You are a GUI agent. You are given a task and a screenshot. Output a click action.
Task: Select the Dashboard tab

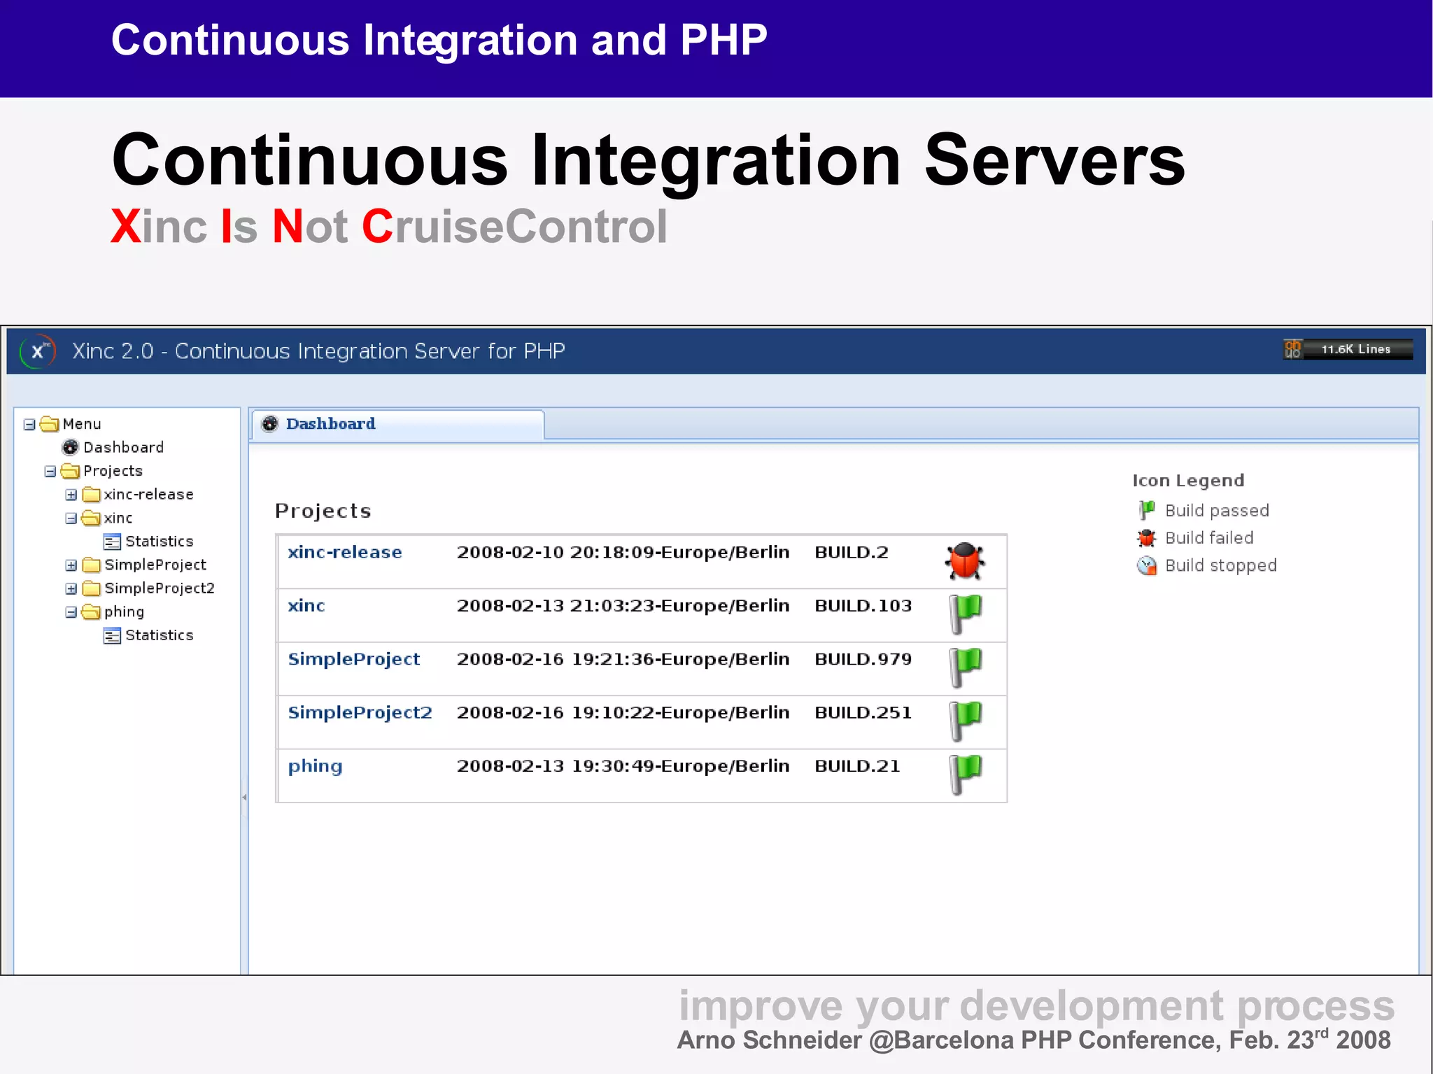[x=330, y=424]
